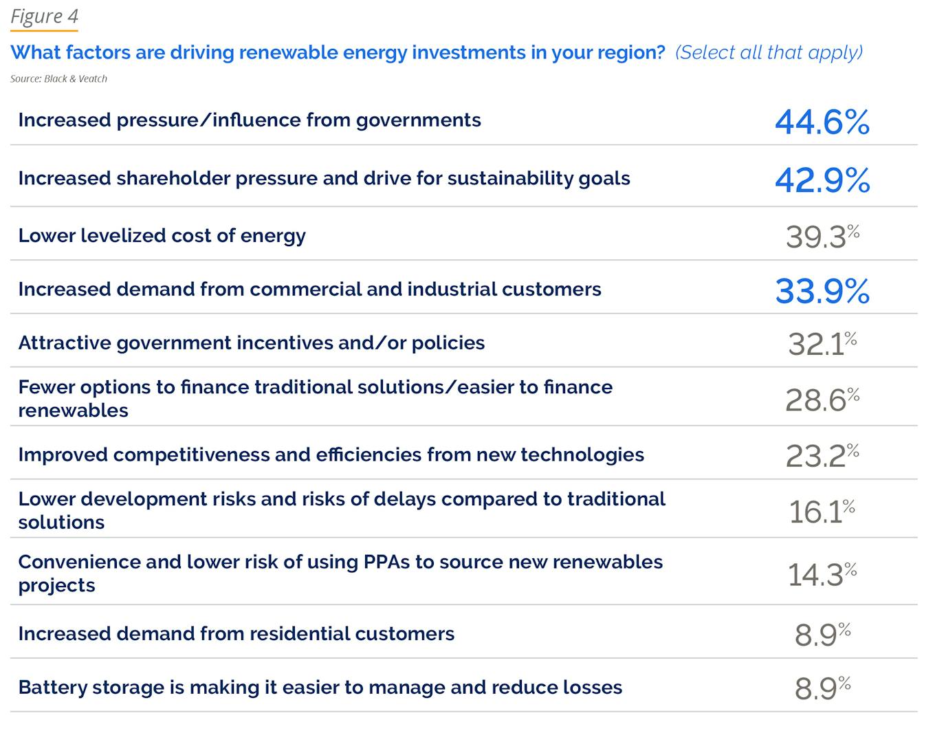Select the shareholder pressure and sustainability goals row
The width and height of the screenshot is (935, 733).
click(324, 179)
